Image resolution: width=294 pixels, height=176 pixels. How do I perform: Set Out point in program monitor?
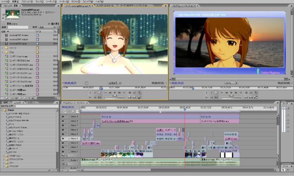click(x=211, y=92)
